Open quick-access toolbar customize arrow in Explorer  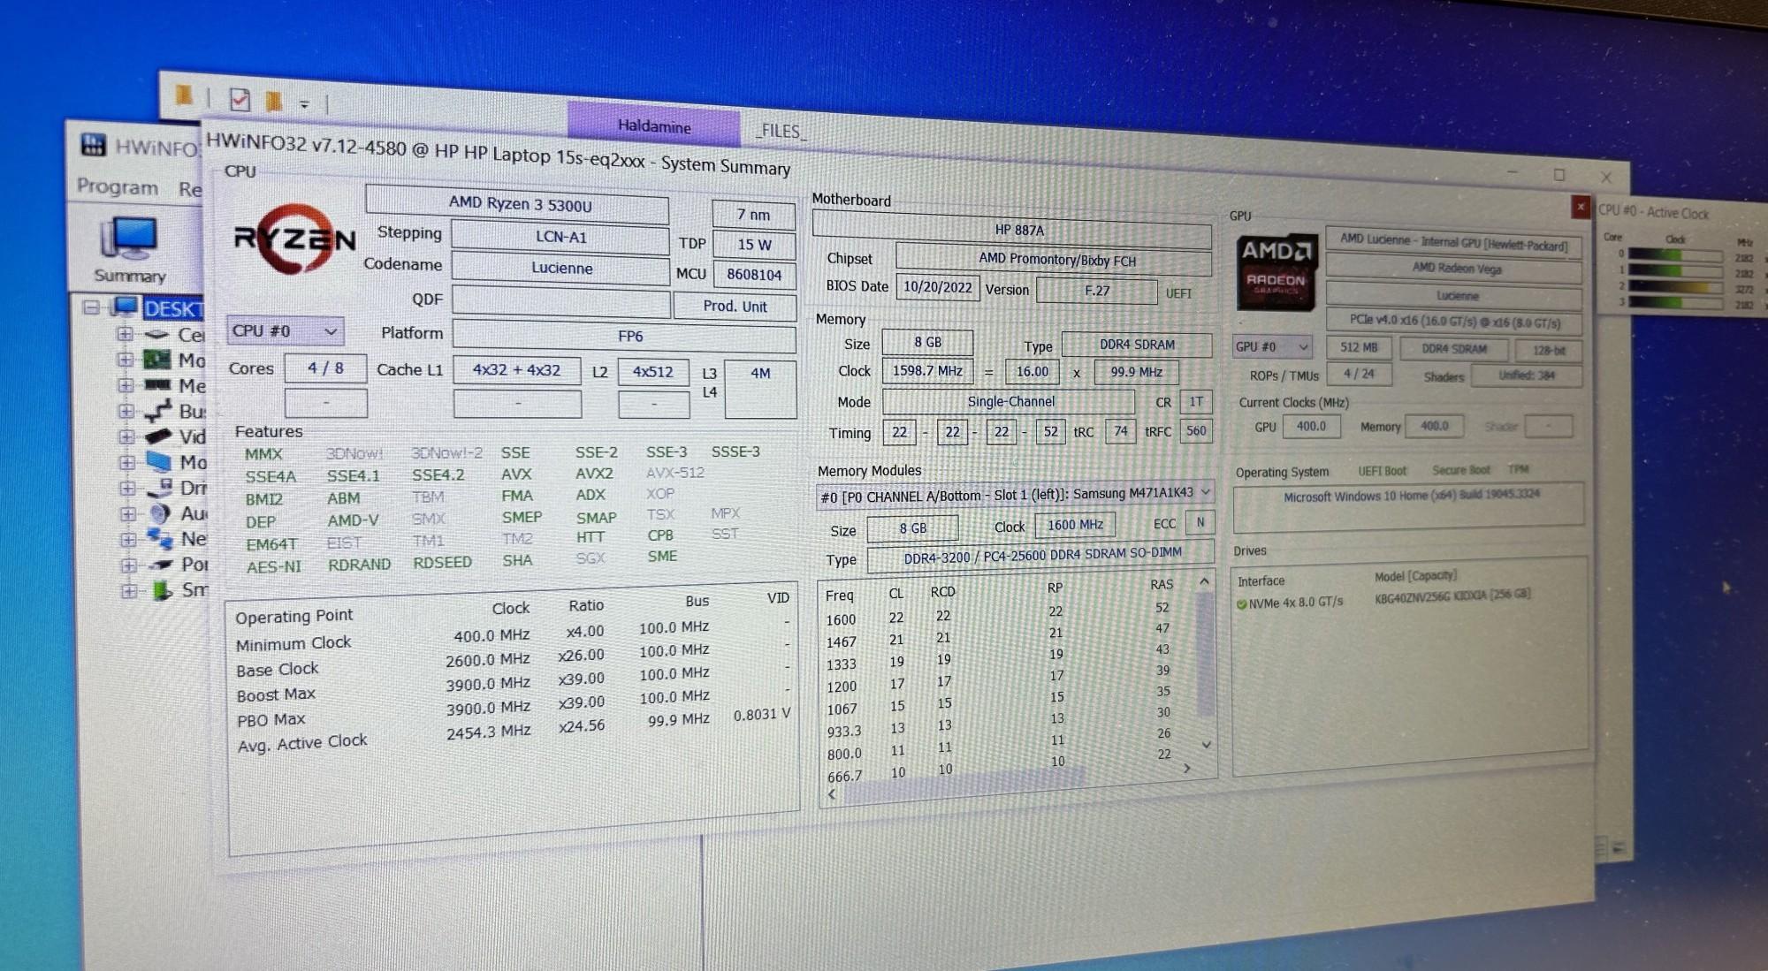[304, 104]
